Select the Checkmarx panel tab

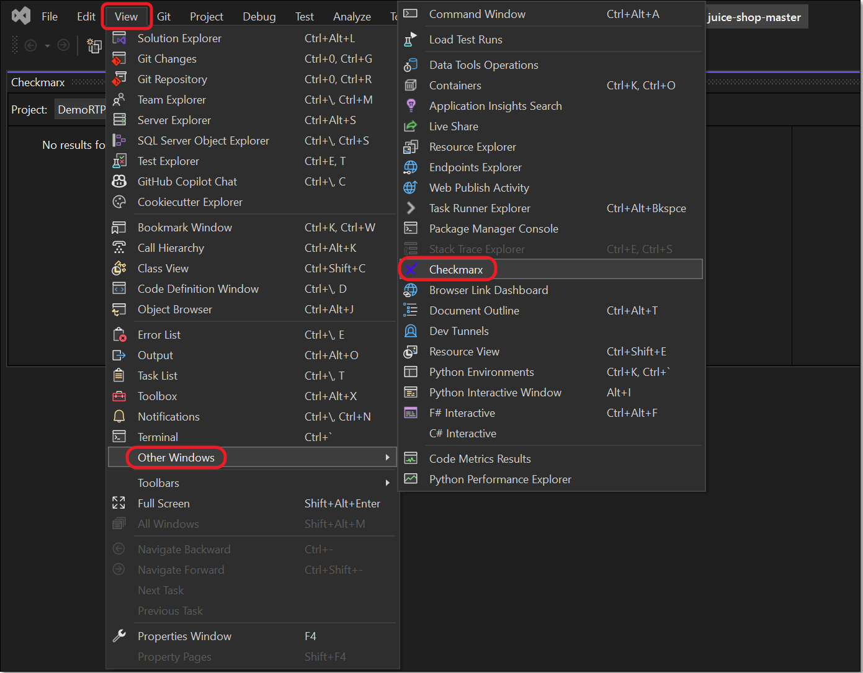click(38, 82)
